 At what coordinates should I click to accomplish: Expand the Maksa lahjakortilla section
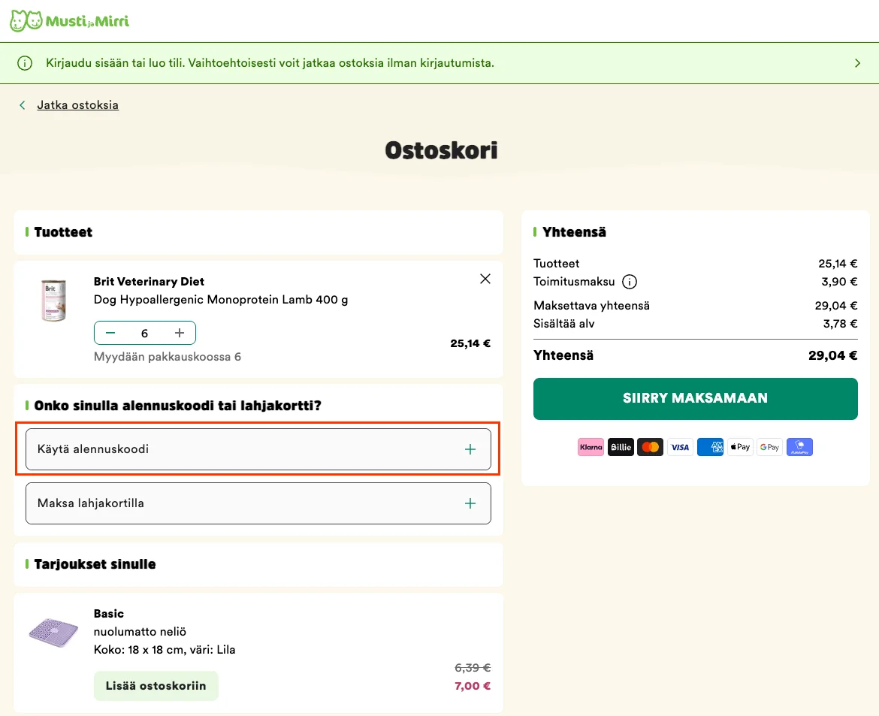point(258,503)
